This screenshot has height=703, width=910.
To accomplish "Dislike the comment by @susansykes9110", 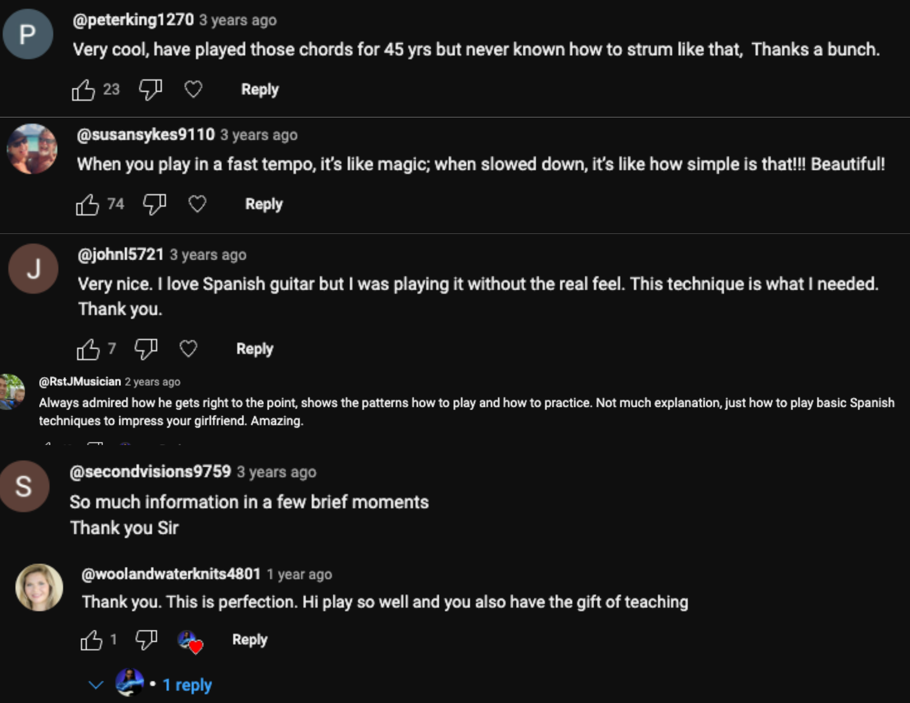I will pyautogui.click(x=155, y=204).
